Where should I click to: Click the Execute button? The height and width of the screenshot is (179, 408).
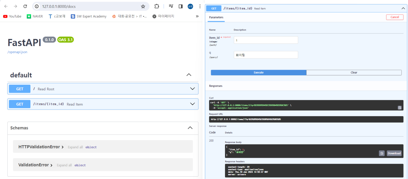pyautogui.click(x=259, y=72)
